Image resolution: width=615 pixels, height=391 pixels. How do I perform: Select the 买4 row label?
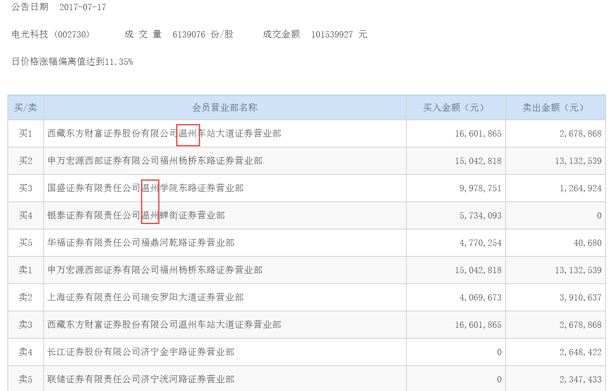point(26,215)
